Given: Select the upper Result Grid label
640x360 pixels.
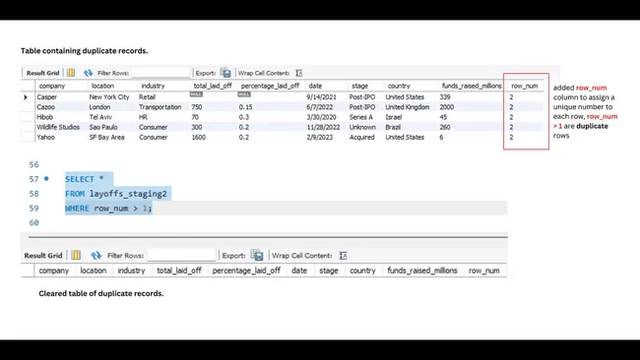Looking at the screenshot, I should point(43,73).
